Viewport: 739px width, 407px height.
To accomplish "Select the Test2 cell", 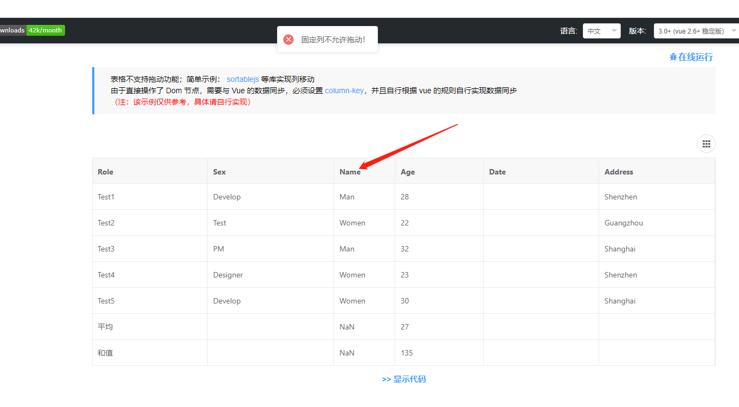I will click(x=150, y=223).
